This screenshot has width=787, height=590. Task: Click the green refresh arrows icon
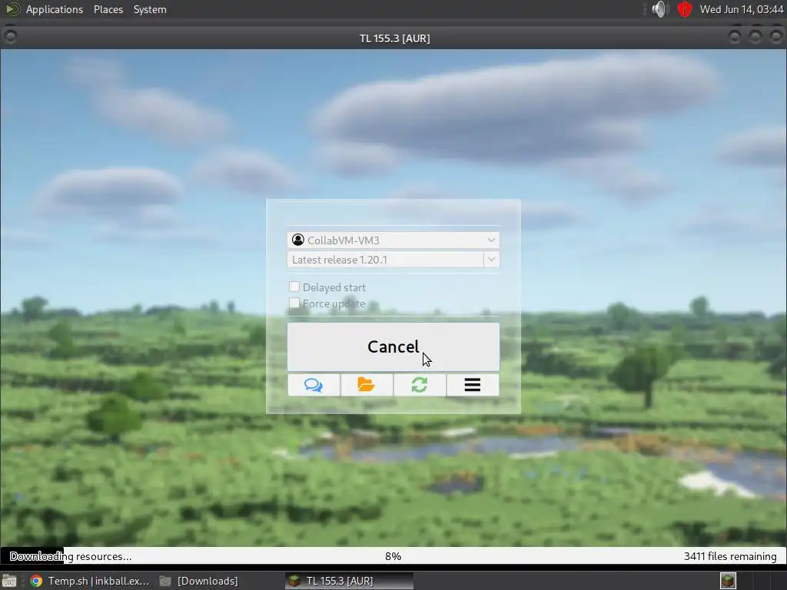(420, 385)
